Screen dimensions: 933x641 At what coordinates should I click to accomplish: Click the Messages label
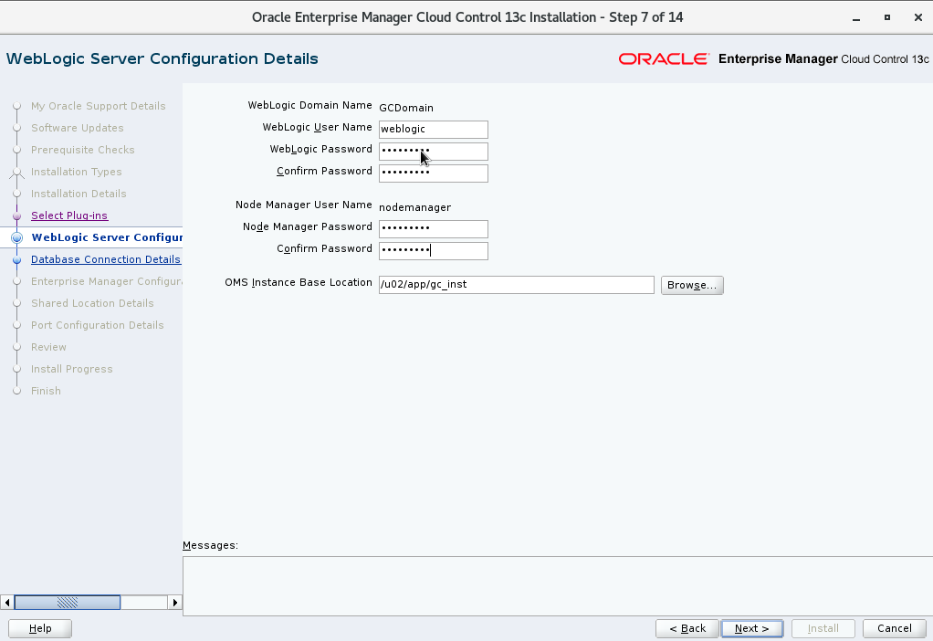pos(210,545)
